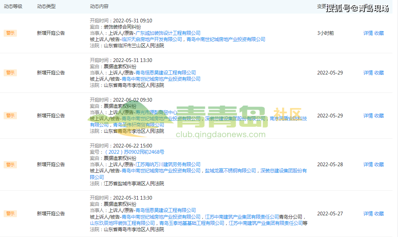
Task: Click hearing time 2022-06-02 09:30
Action: click(x=133, y=100)
